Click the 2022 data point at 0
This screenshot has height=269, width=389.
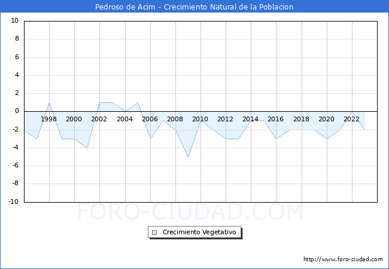click(352, 111)
